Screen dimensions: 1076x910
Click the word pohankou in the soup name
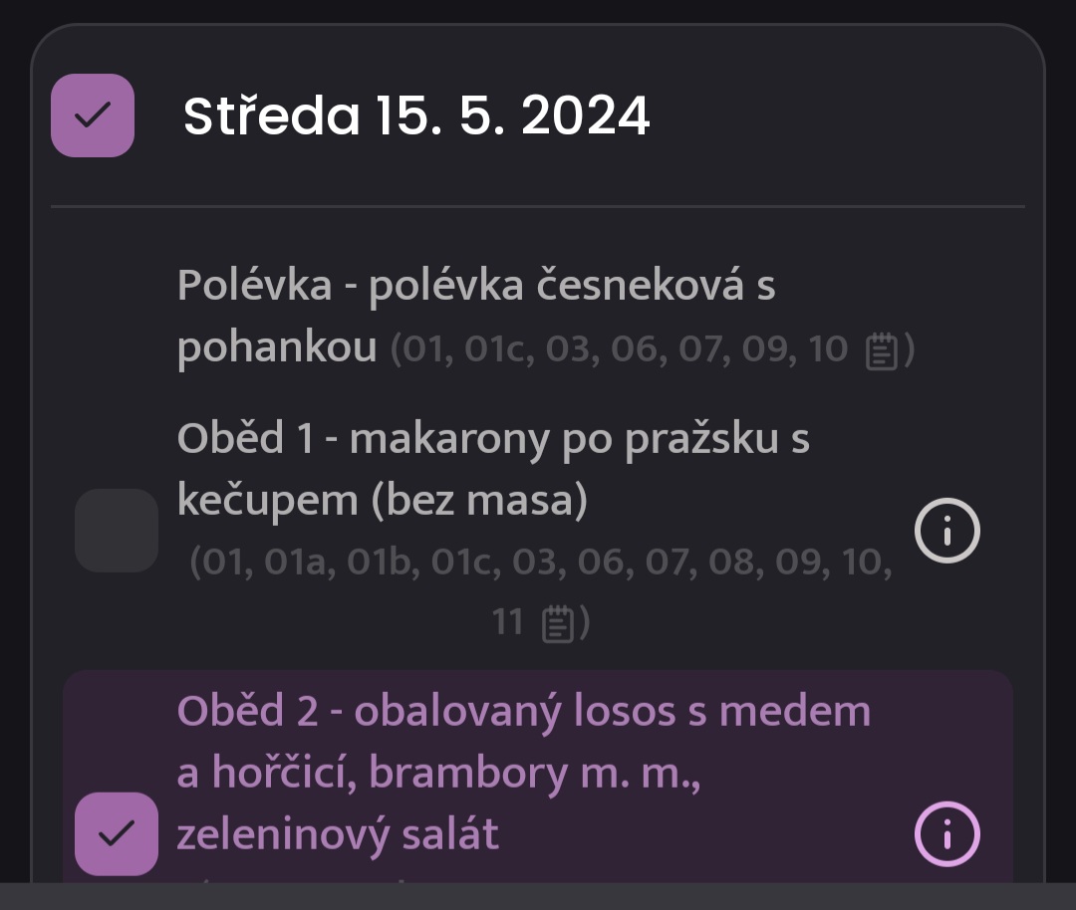coord(277,347)
